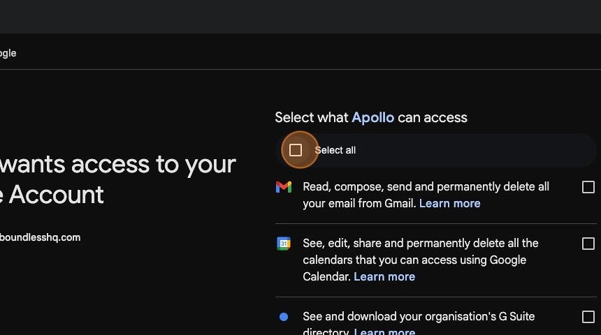Click the Gmail permission description text
601x335 pixels.
coord(426,195)
